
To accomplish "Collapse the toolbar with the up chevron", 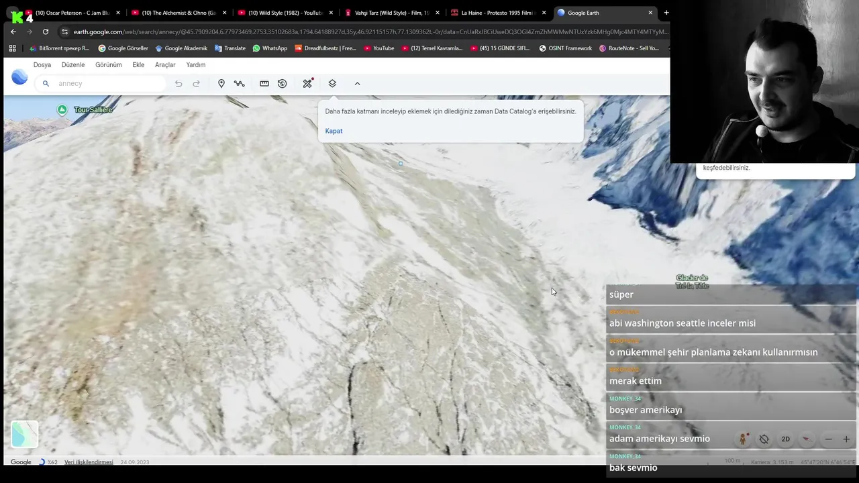I will tap(357, 84).
